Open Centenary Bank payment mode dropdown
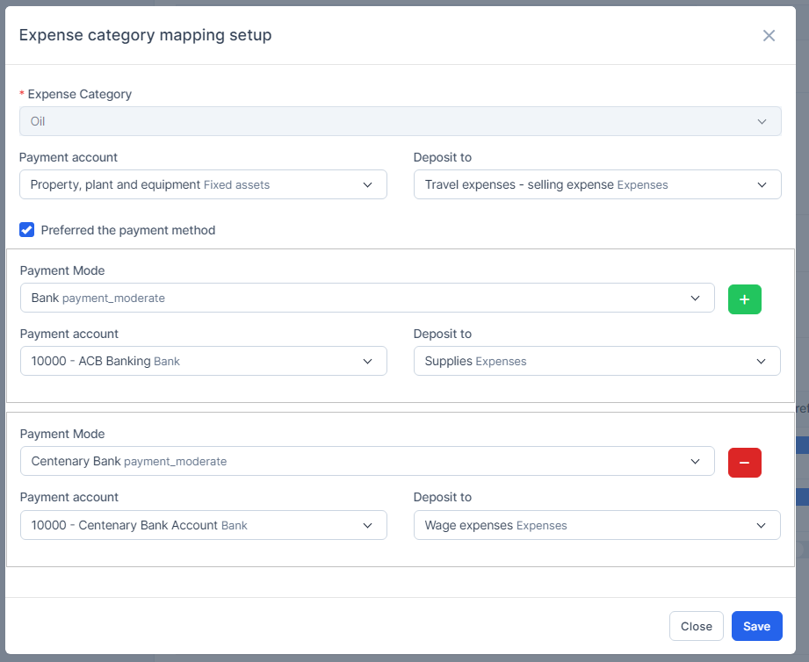Screen dimensions: 809x662 point(366,461)
